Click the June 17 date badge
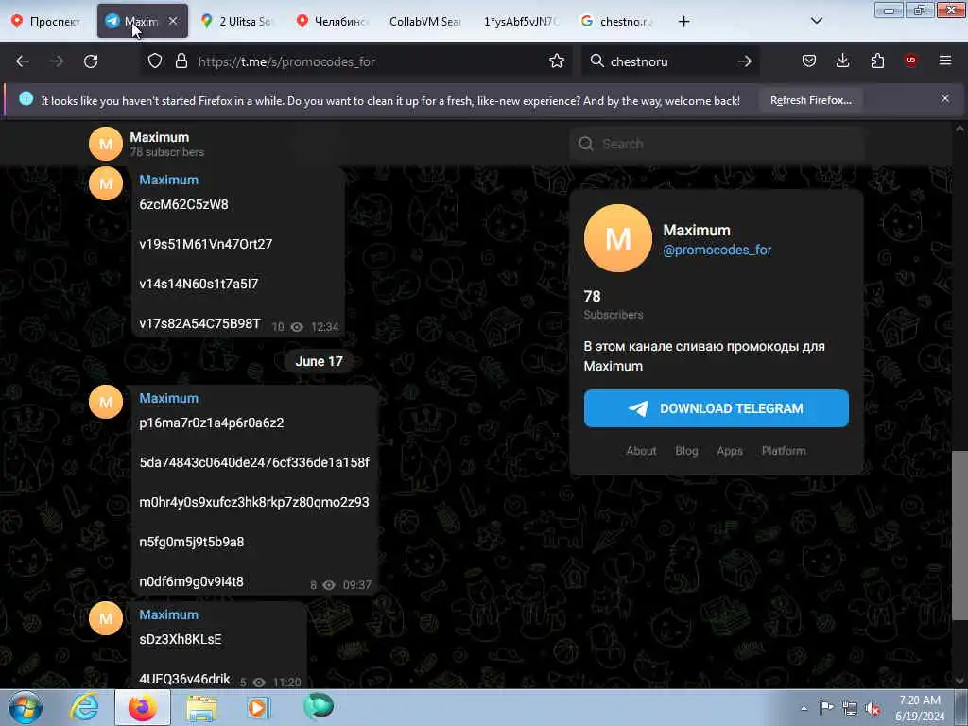The image size is (968, 726). [319, 361]
